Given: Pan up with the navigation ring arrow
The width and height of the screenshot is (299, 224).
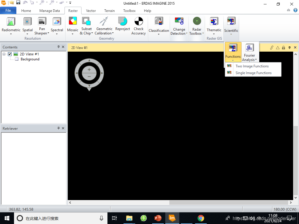Looking at the screenshot, I should tap(89, 60).
